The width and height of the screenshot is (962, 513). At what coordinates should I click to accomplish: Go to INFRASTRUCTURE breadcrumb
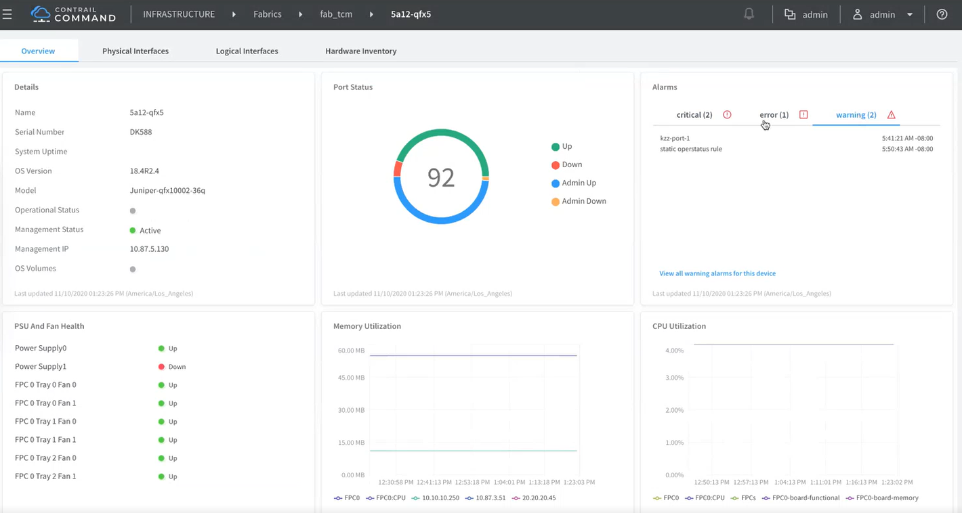coord(179,14)
